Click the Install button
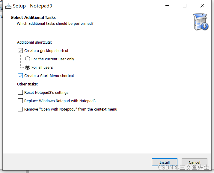 tap(165, 162)
